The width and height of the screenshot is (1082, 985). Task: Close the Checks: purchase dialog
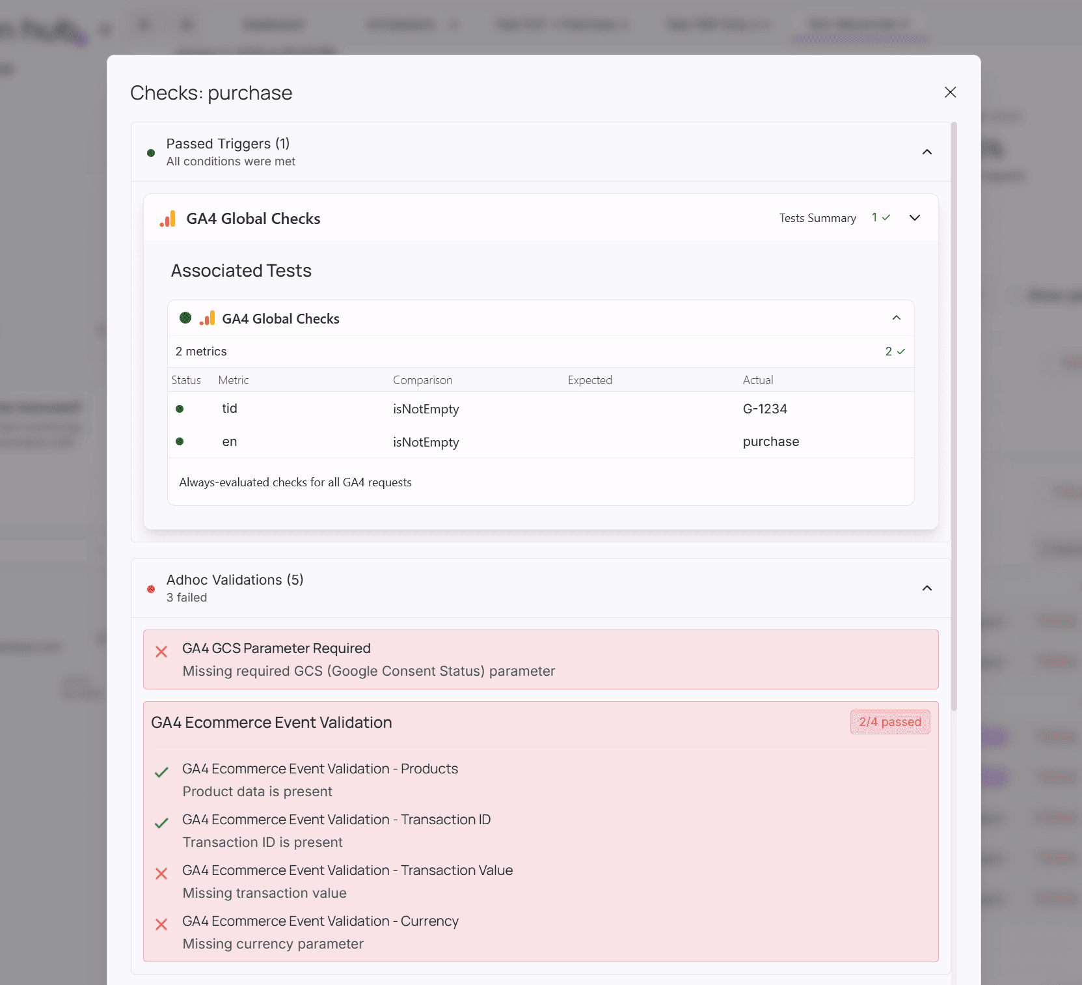951,92
